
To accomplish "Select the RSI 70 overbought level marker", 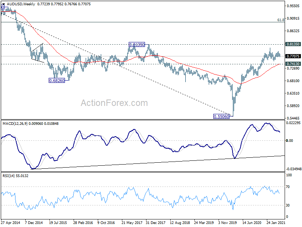I will (x=288, y=187).
